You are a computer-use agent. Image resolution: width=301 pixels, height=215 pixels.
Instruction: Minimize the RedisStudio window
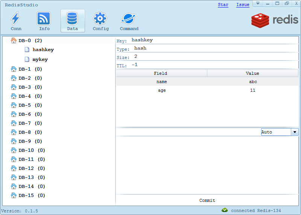click(x=268, y=3)
